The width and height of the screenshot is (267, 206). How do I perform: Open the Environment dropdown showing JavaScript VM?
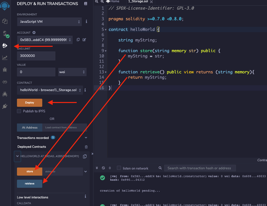tap(50, 22)
